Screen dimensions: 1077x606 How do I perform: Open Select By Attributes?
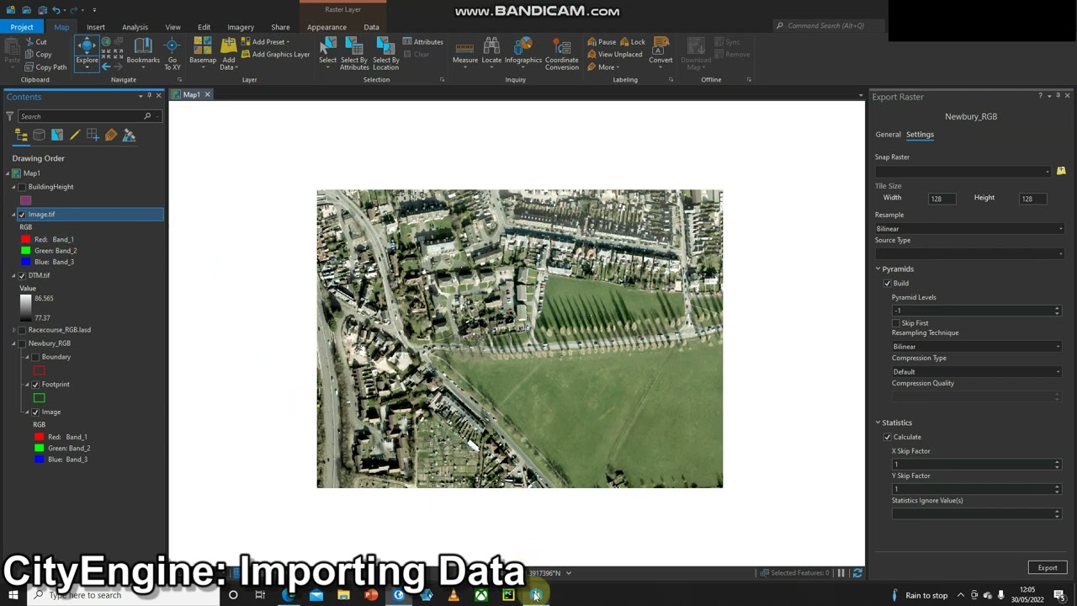click(x=354, y=53)
